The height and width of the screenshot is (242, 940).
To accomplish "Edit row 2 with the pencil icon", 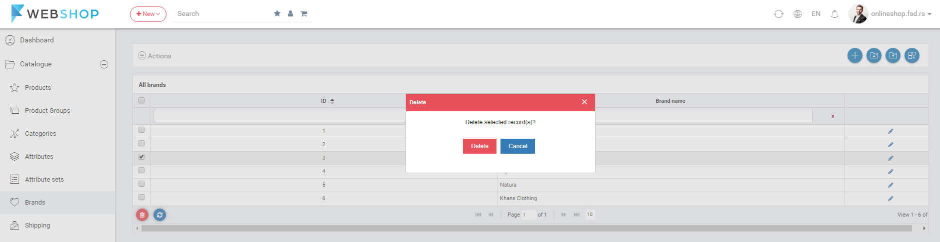I will click(x=890, y=145).
